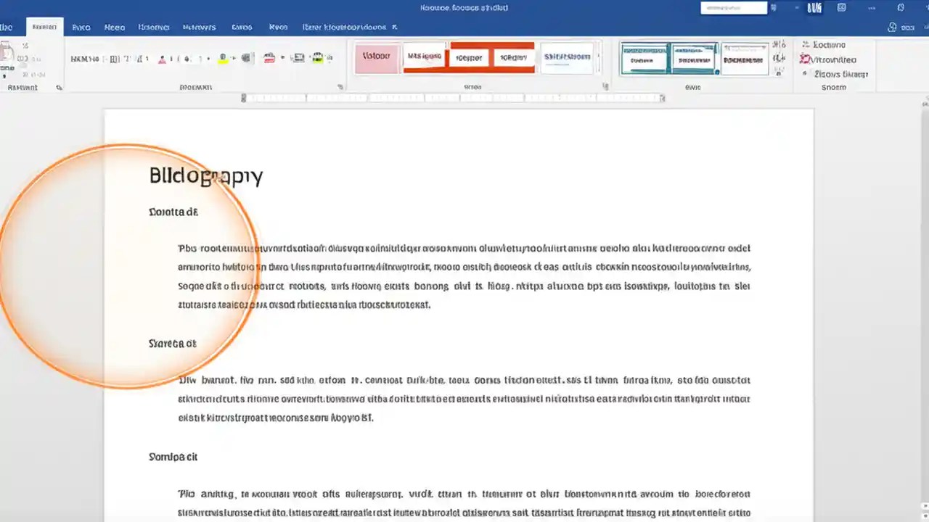Open the References ribbon tab
Screen dimensions: 929x522
pos(199,27)
